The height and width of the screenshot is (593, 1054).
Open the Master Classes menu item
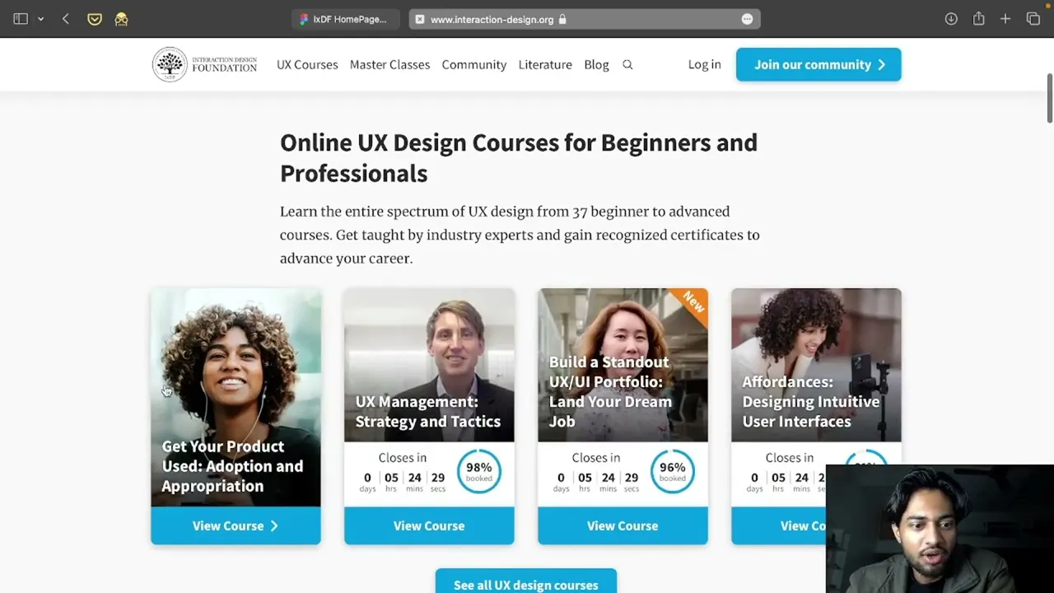(389, 64)
